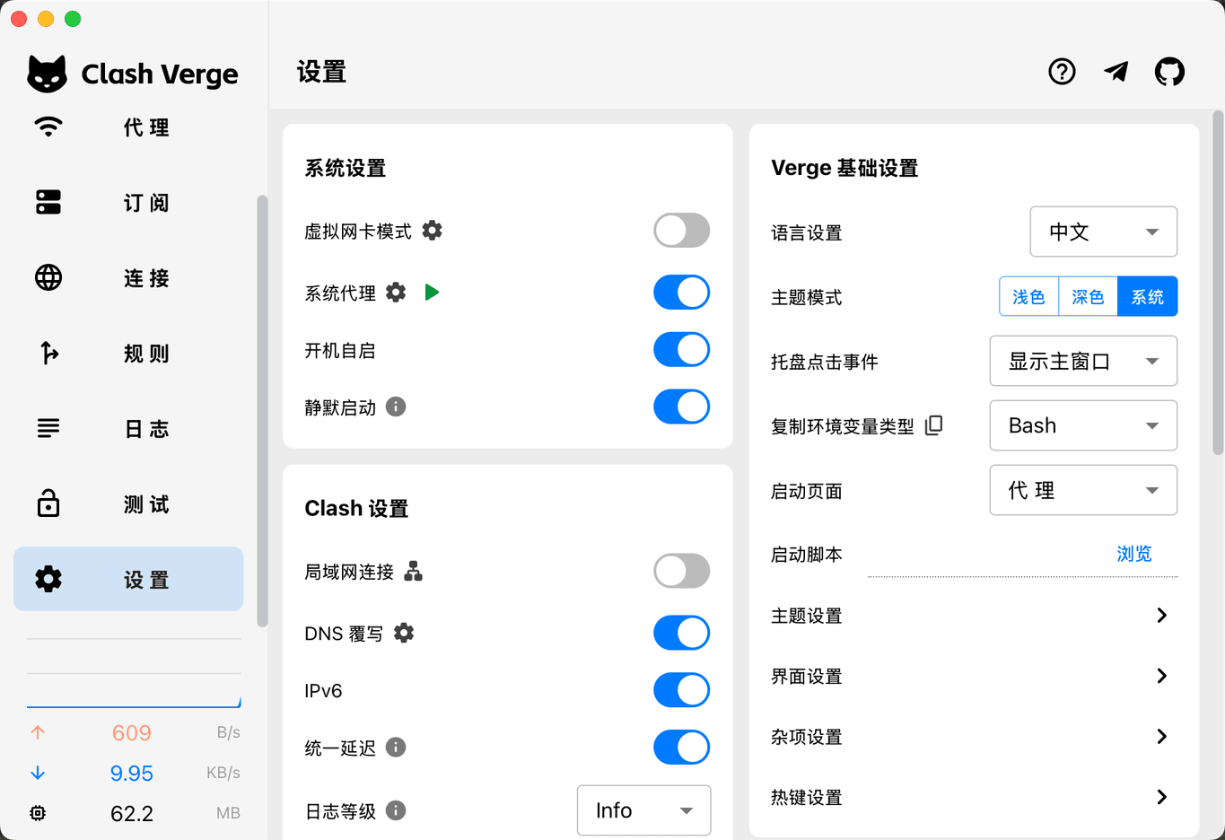Open the GitHub repository icon
The image size is (1225, 840).
pyautogui.click(x=1169, y=72)
